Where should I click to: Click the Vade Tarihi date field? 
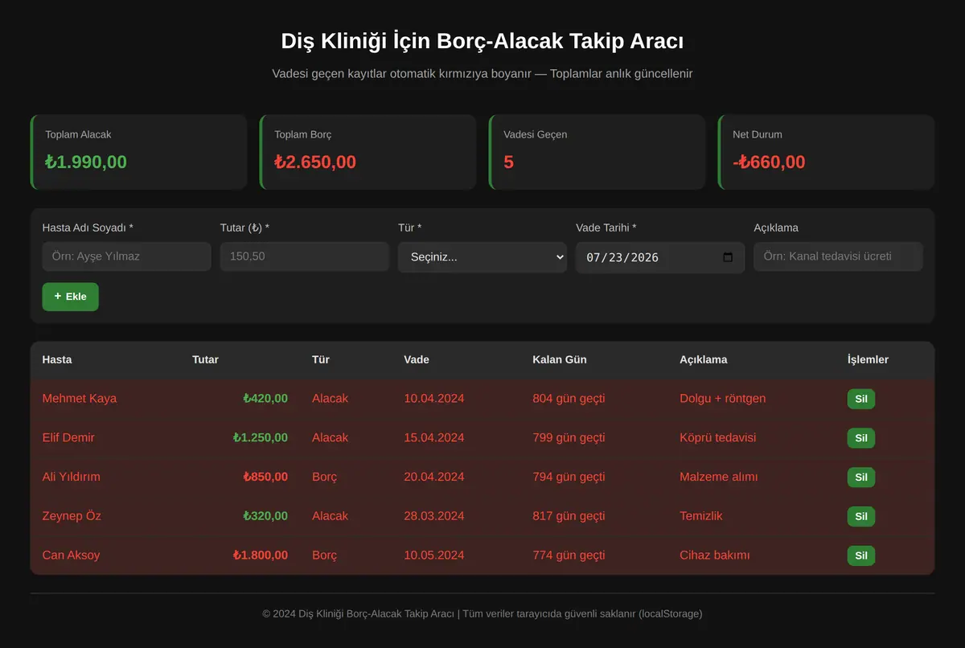click(x=660, y=257)
